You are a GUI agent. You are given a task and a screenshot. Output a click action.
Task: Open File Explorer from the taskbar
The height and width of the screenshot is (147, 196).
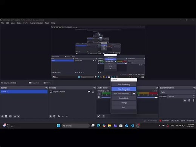click(x=110, y=126)
